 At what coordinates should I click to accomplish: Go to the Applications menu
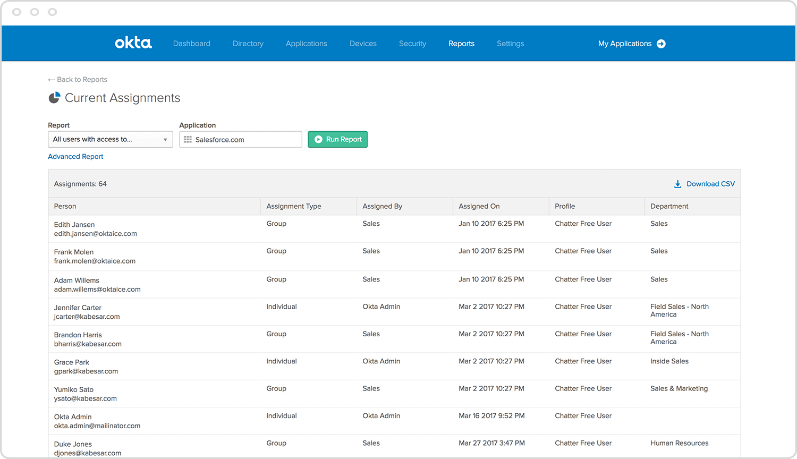[306, 44]
